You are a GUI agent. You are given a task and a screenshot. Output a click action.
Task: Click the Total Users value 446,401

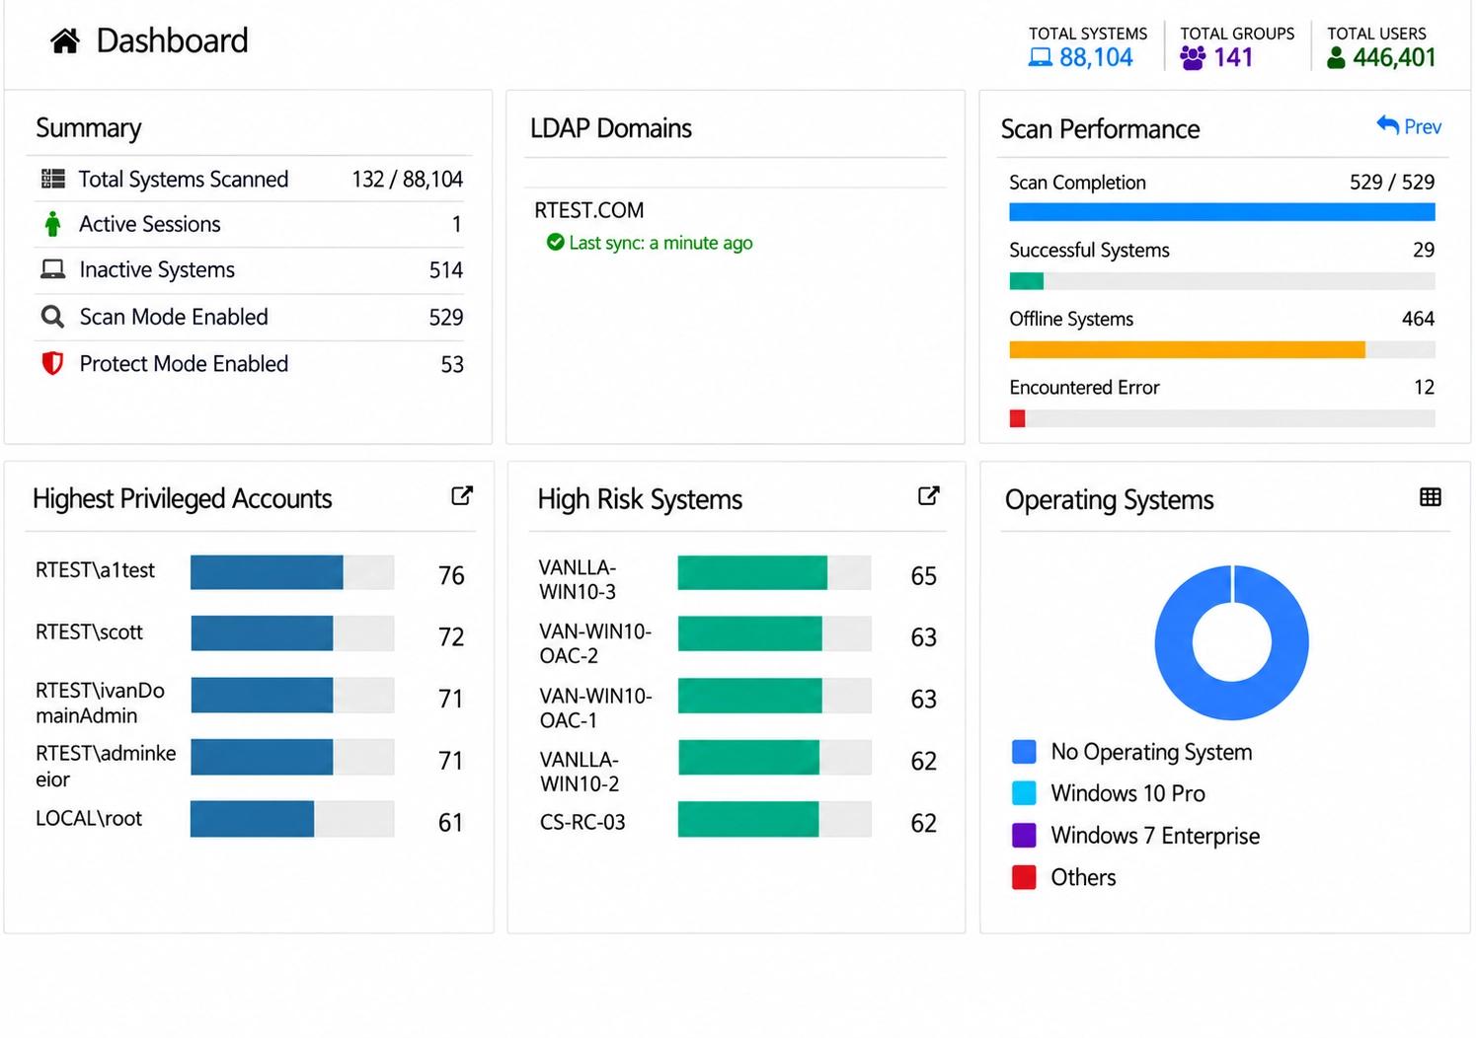tap(1394, 57)
